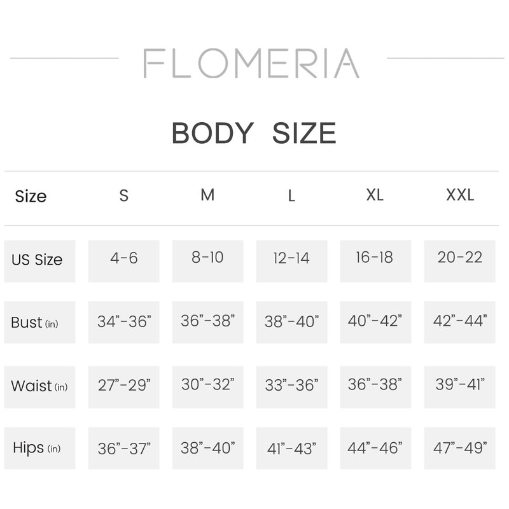This screenshot has height=509, width=509.
Task: Click the 27"-29" waist cell
Action: point(123,386)
